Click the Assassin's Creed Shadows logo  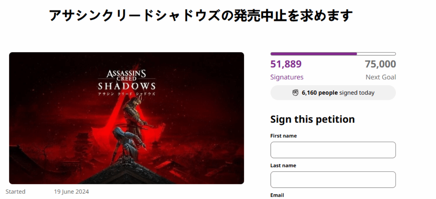coord(126,80)
